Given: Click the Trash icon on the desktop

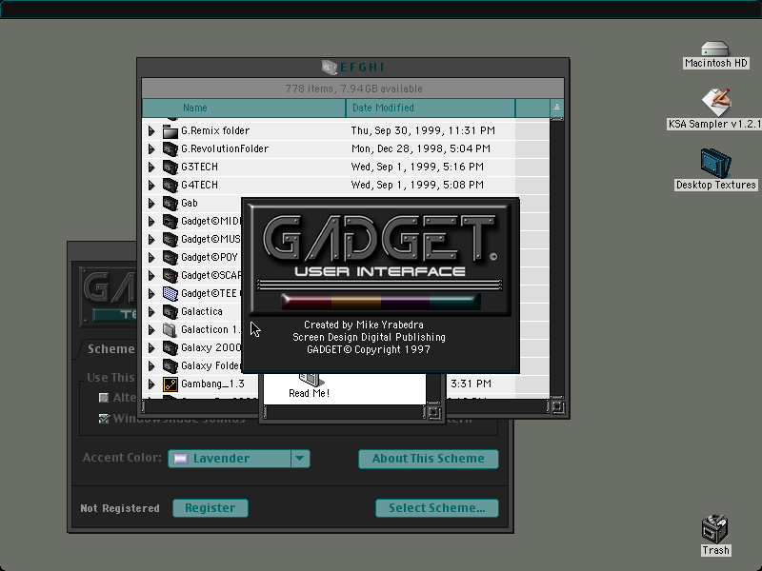Looking at the screenshot, I should [x=715, y=529].
